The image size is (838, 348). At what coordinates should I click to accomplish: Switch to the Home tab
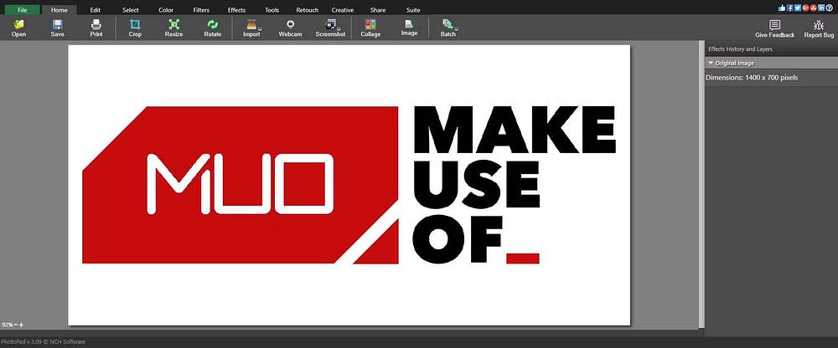(59, 9)
